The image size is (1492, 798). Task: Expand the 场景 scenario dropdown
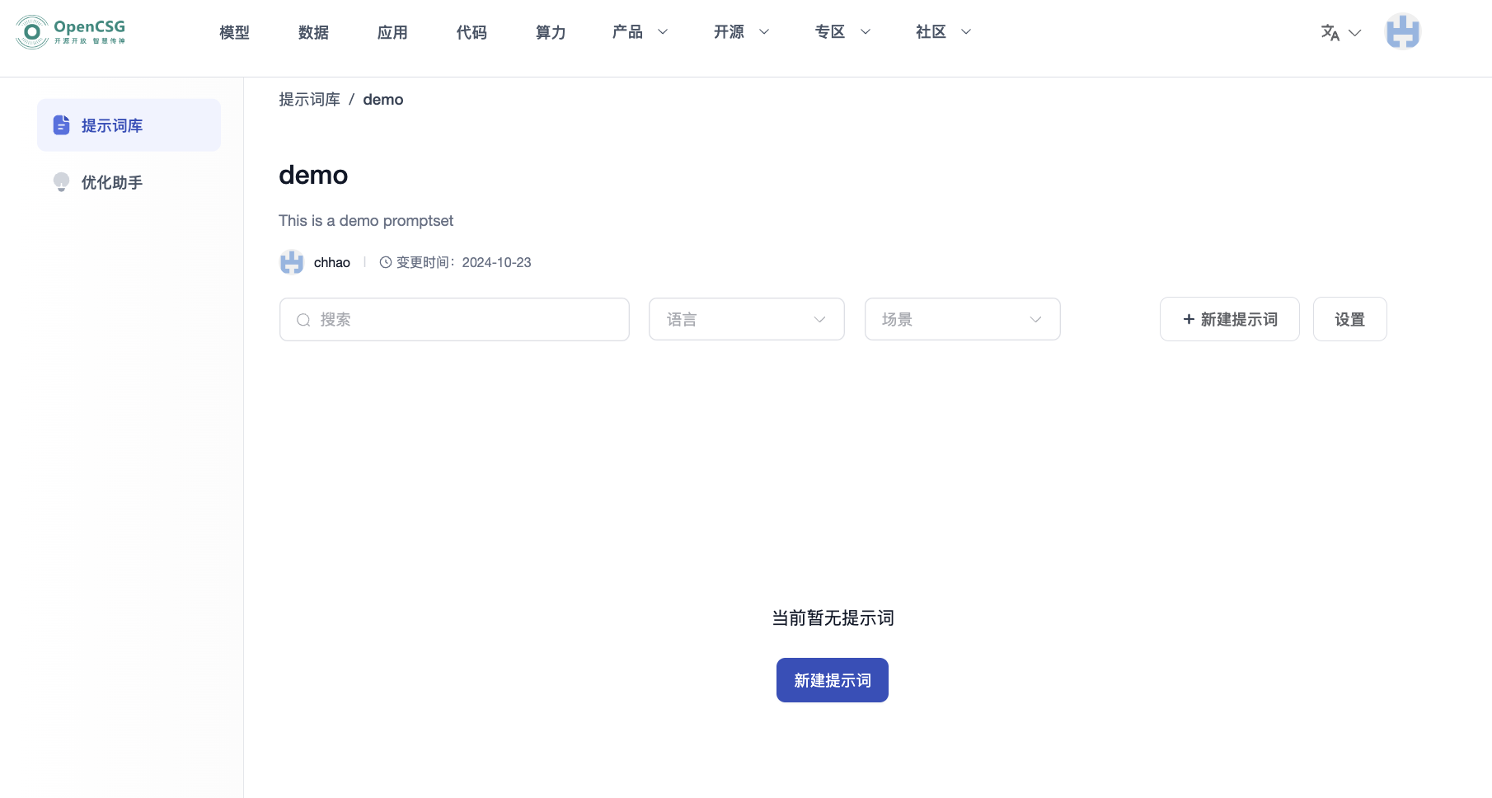[962, 319]
